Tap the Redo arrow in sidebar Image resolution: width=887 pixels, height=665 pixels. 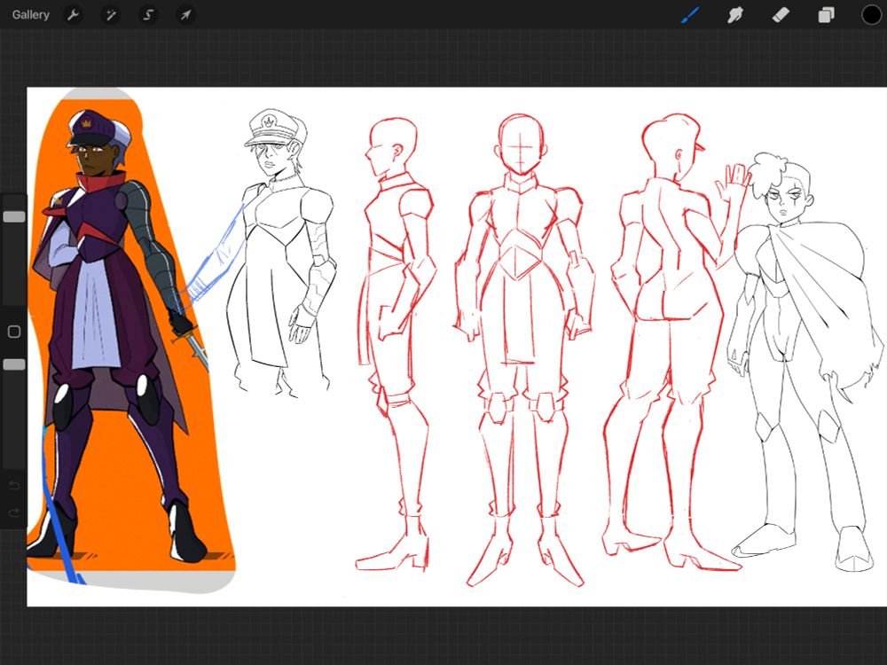(14, 512)
